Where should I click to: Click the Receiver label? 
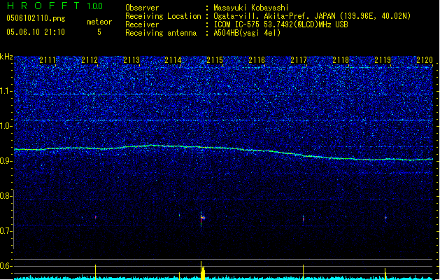tap(142, 24)
